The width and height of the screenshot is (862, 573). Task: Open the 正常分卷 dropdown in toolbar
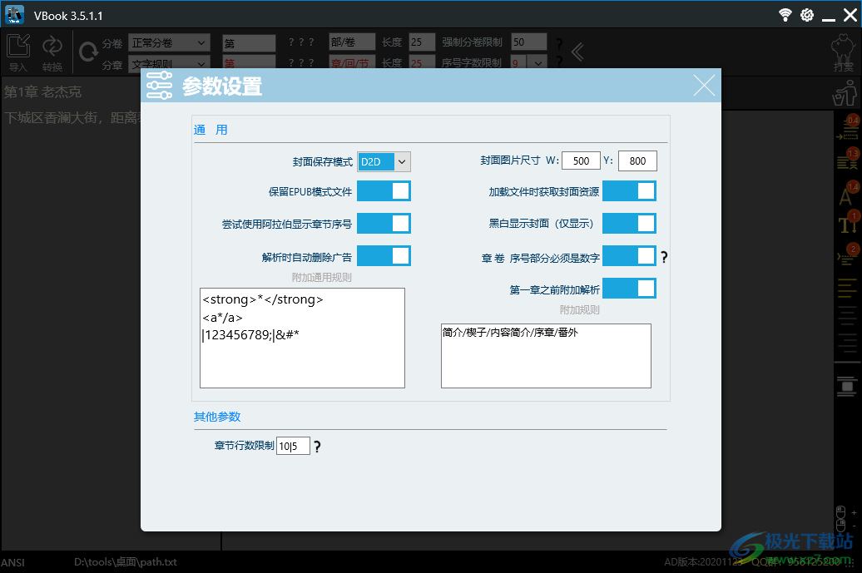tap(169, 42)
